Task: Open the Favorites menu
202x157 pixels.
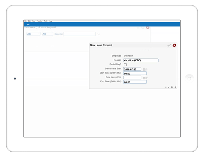Action: [39, 21]
